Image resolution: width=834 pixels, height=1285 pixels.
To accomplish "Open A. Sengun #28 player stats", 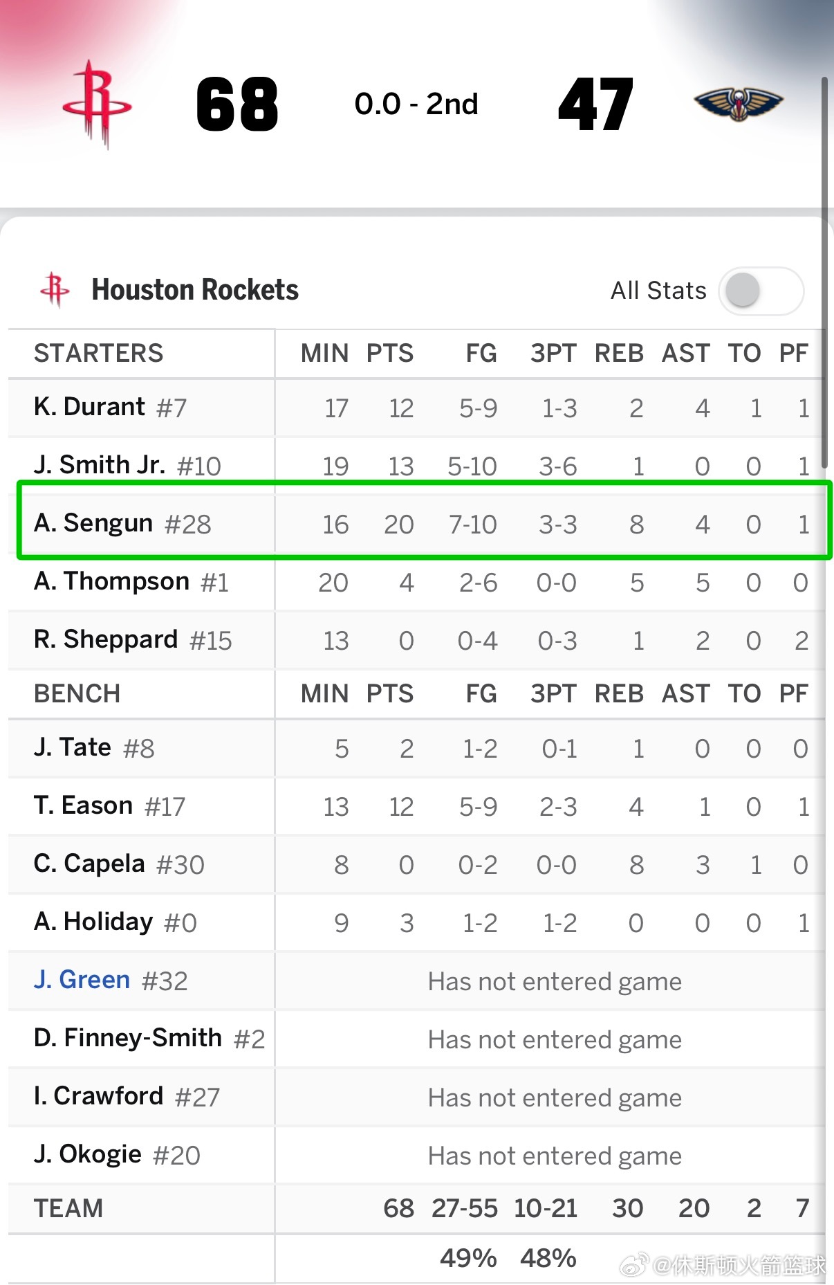I will point(122,524).
